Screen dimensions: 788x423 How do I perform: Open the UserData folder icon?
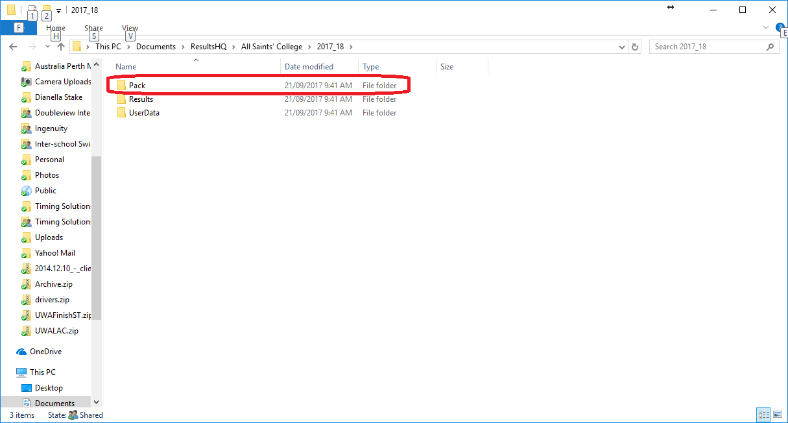(x=121, y=113)
